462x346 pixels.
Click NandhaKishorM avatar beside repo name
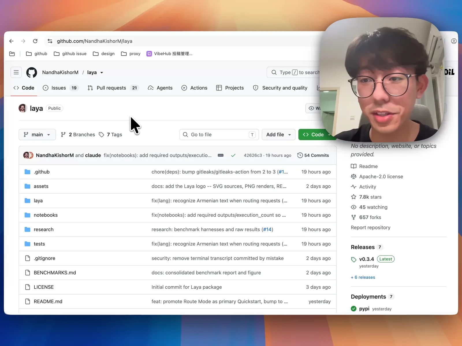[x=23, y=108]
